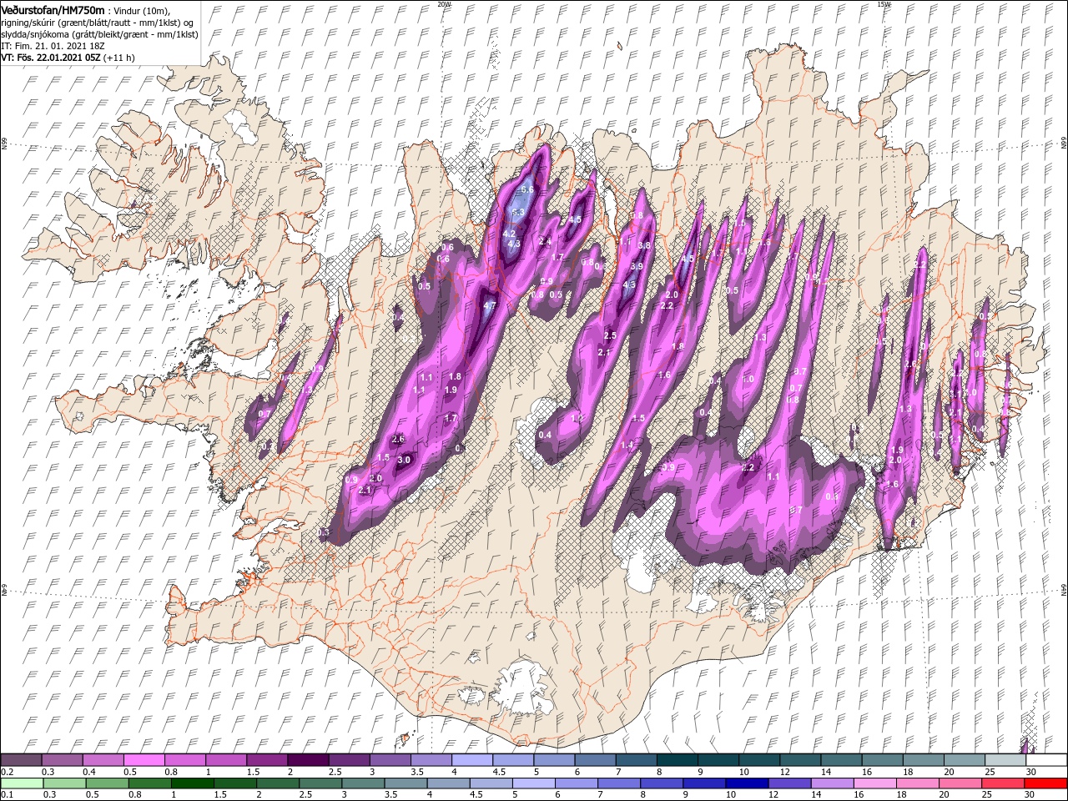Click the '3.8' snowfall value on the map
1068x801 pixels.
coord(643,245)
